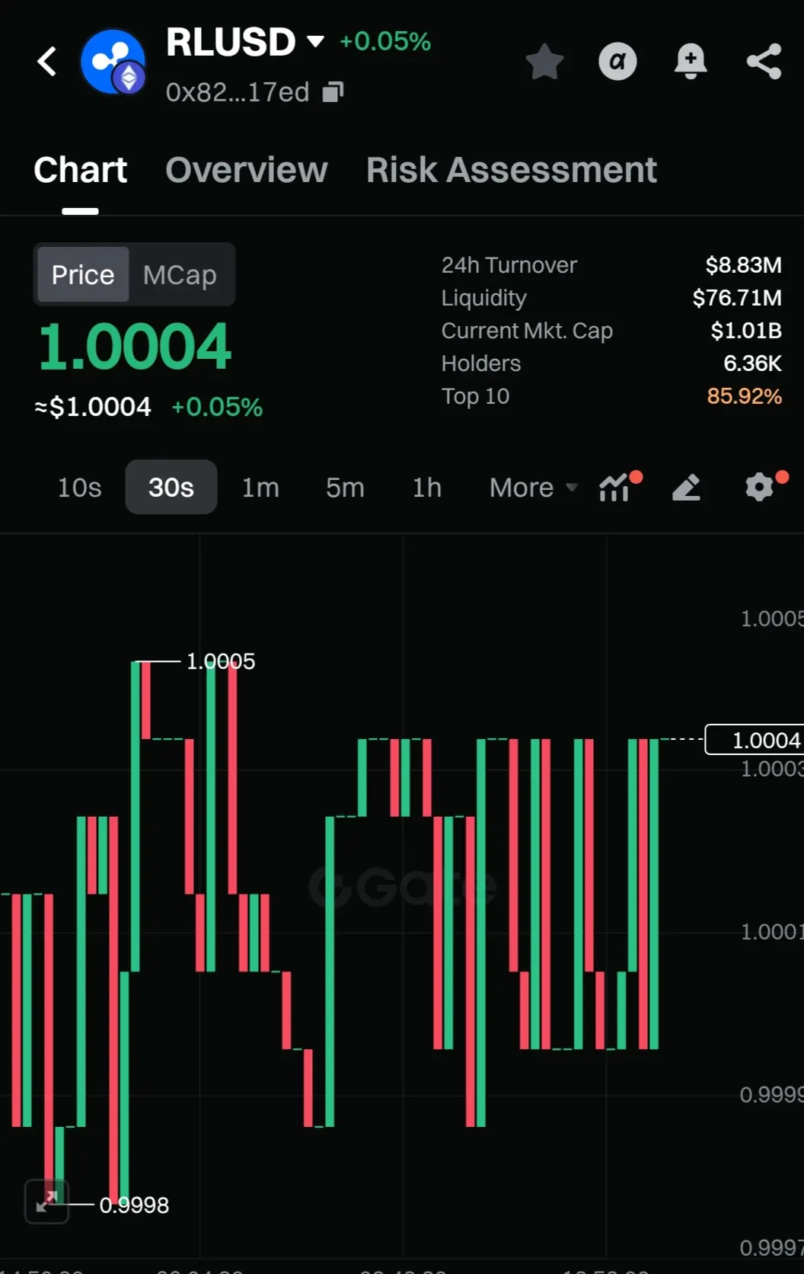This screenshot has width=804, height=1274.
Task: Tap the RLUSD token logo
Action: [x=113, y=62]
